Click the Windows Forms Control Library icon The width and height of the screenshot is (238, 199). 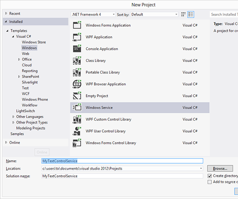point(77,143)
